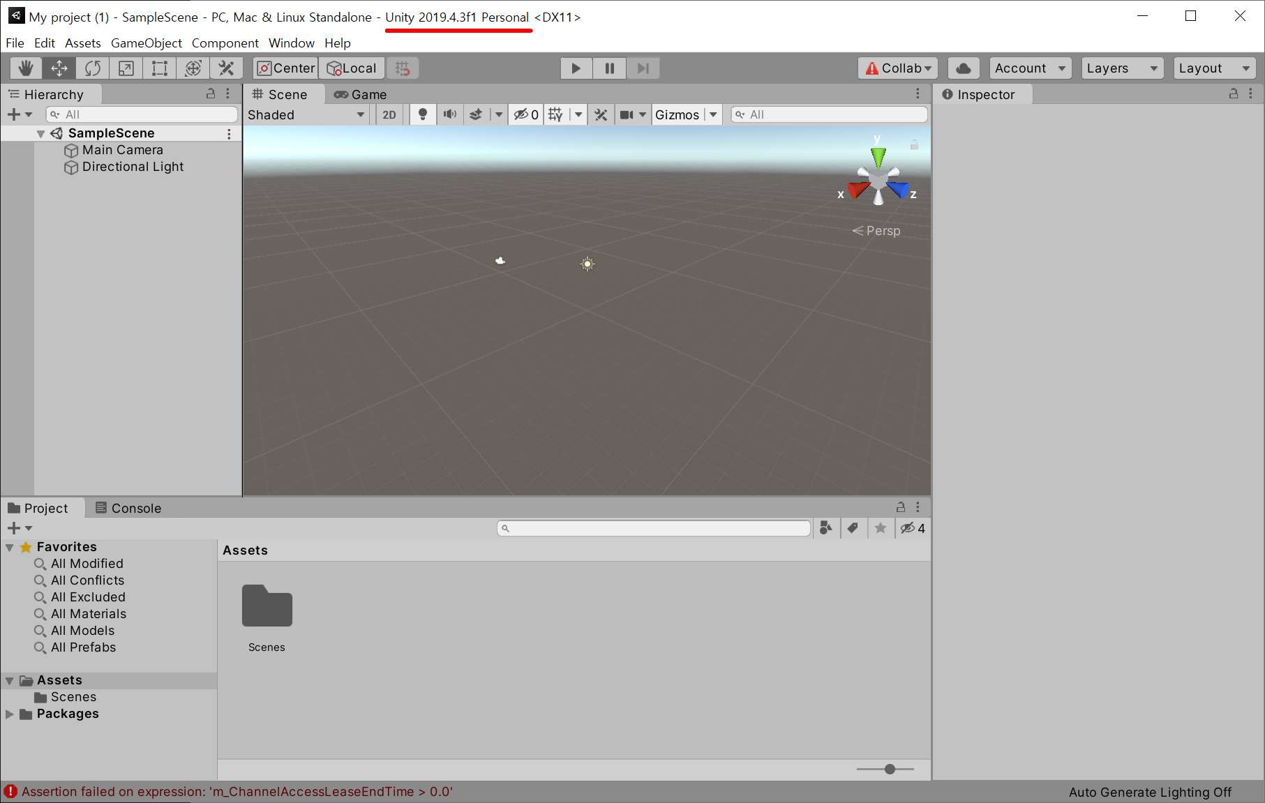Open scene effects dropdown arrow
1265x803 pixels.
pyautogui.click(x=498, y=114)
